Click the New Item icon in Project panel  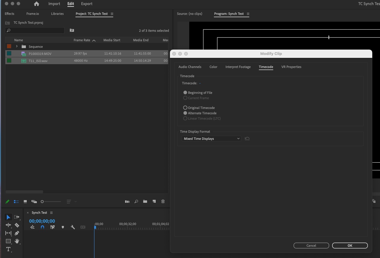(154, 201)
